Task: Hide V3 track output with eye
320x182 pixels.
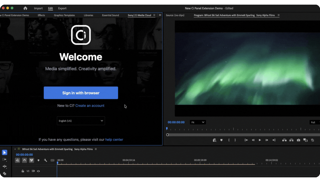Action: (x=38, y=171)
